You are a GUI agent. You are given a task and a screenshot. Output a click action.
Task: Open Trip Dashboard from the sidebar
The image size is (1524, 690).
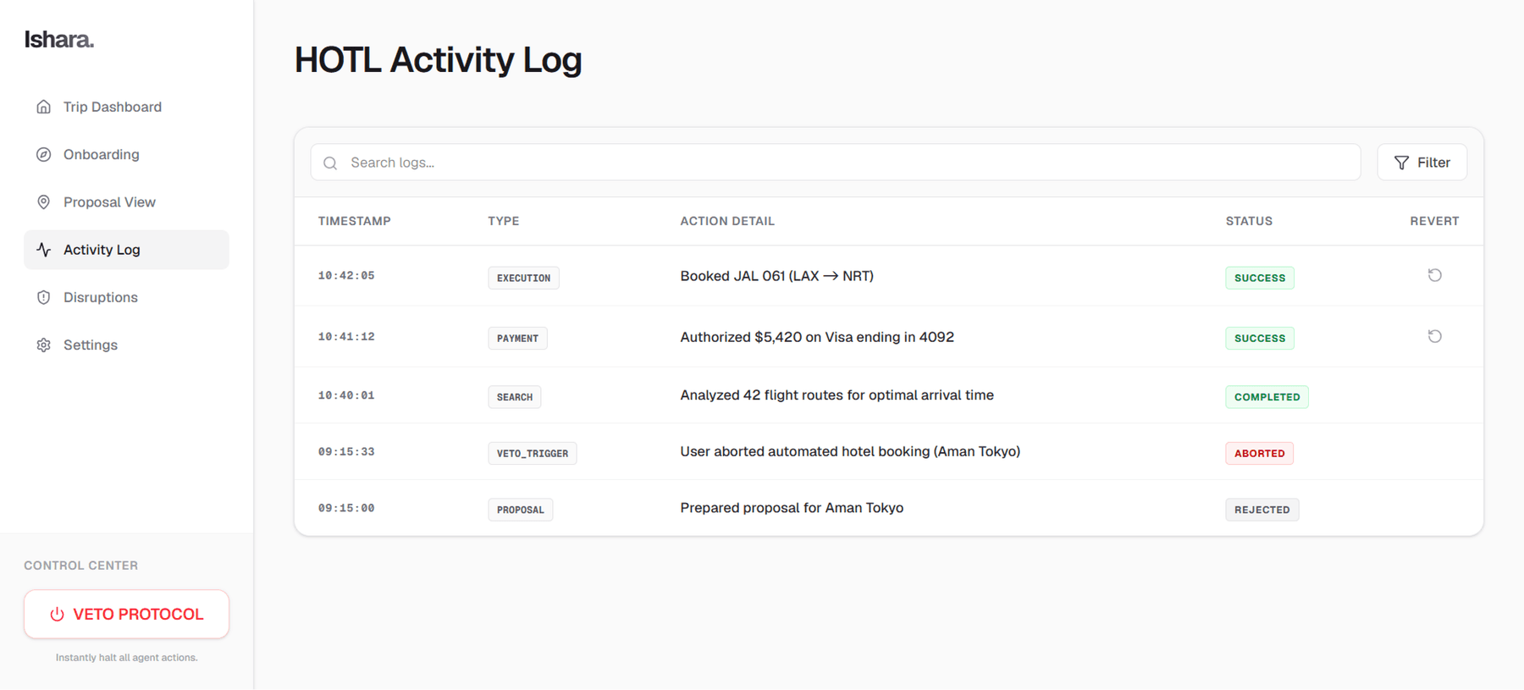[x=126, y=107]
